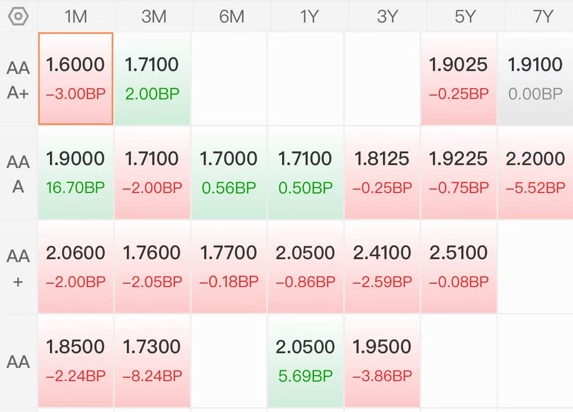The height and width of the screenshot is (412, 573).
Task: Select AA+ 3Y cell showing 2.4100
Action: click(382, 267)
